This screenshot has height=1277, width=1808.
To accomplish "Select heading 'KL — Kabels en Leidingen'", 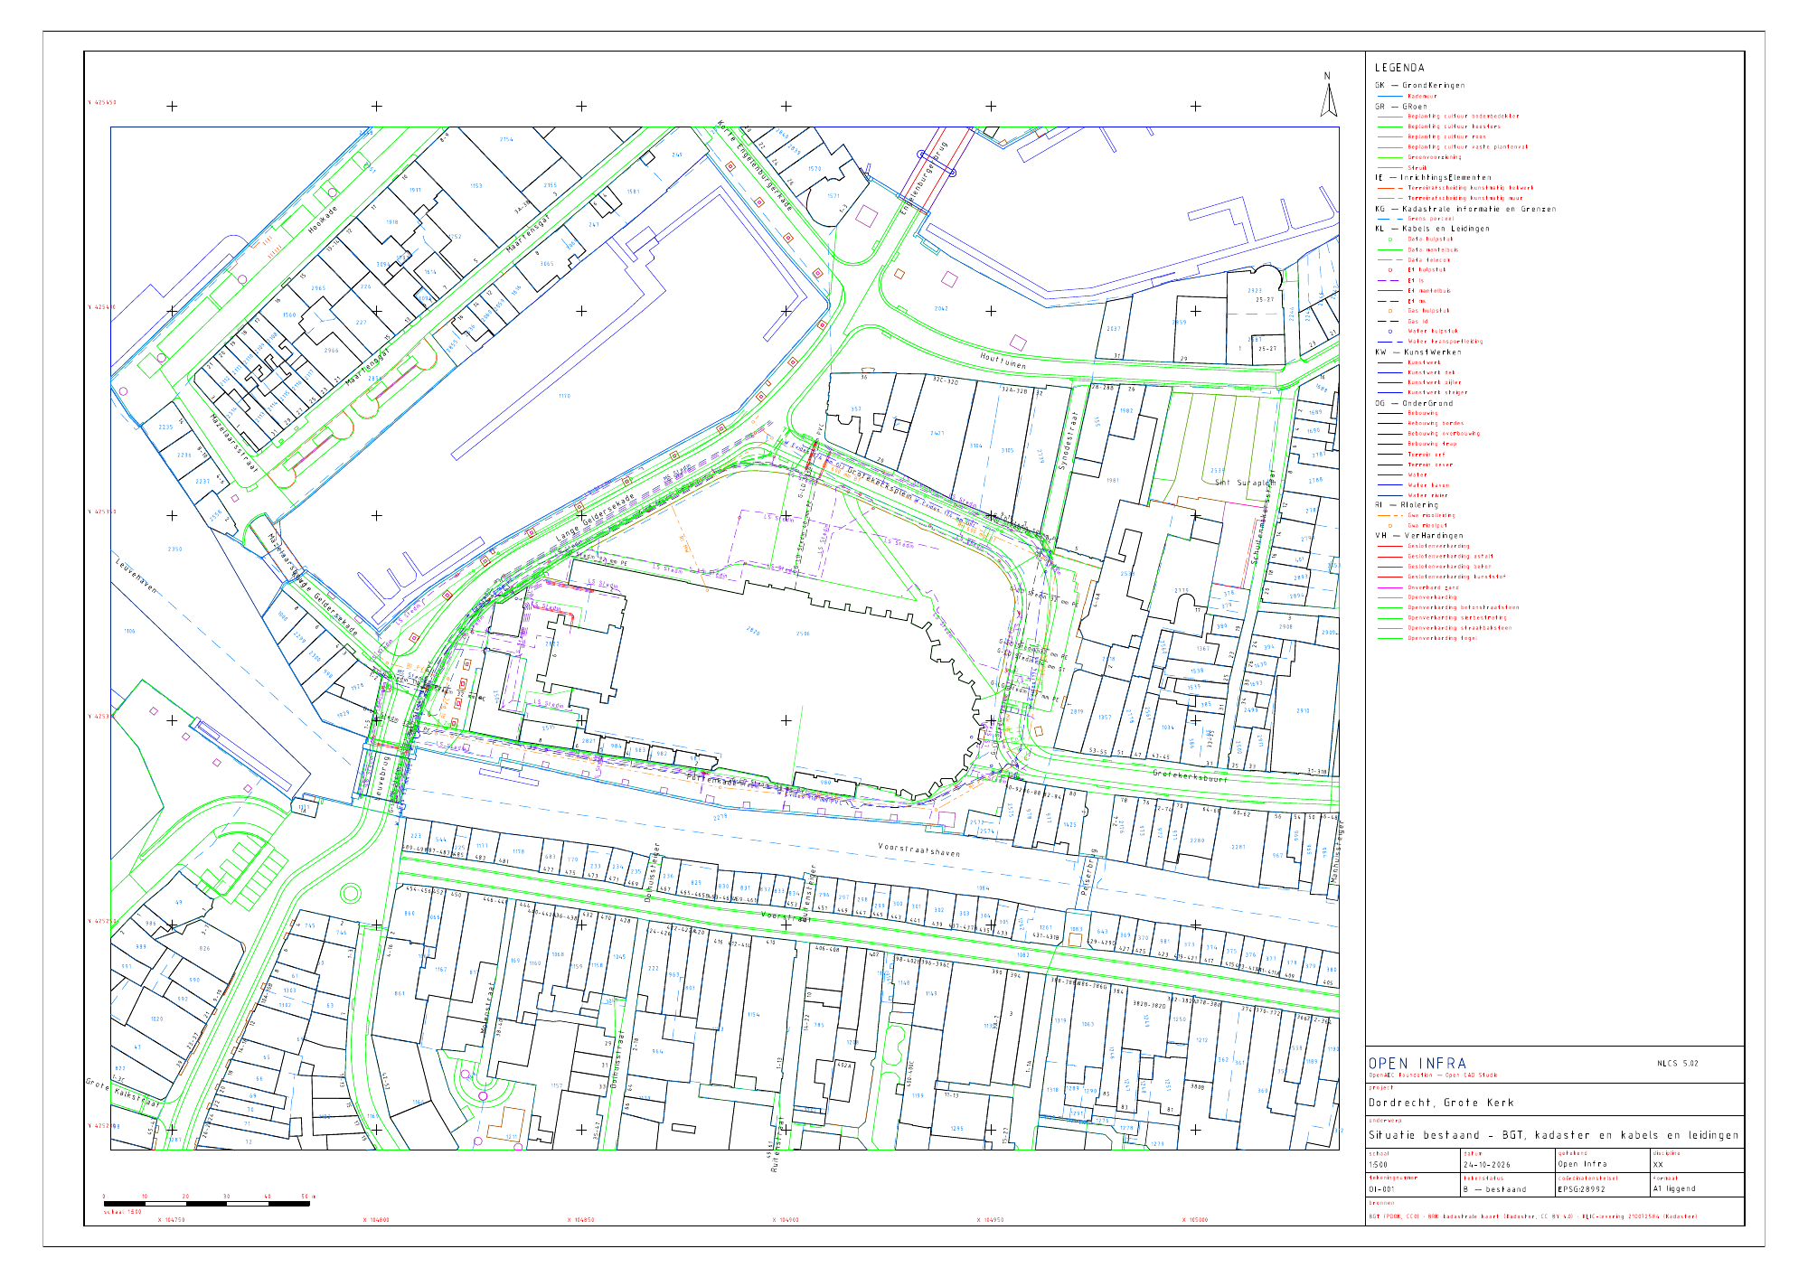I will (1432, 229).
